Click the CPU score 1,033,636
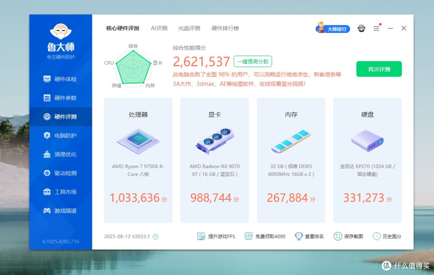Image resolution: width=434 pixels, height=275 pixels. [135, 198]
